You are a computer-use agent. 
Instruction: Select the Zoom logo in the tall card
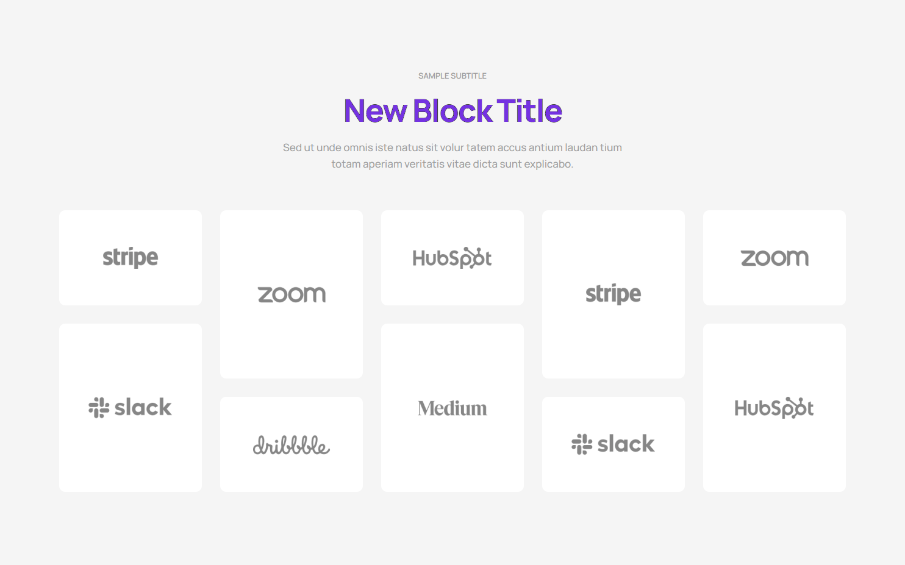tap(292, 294)
